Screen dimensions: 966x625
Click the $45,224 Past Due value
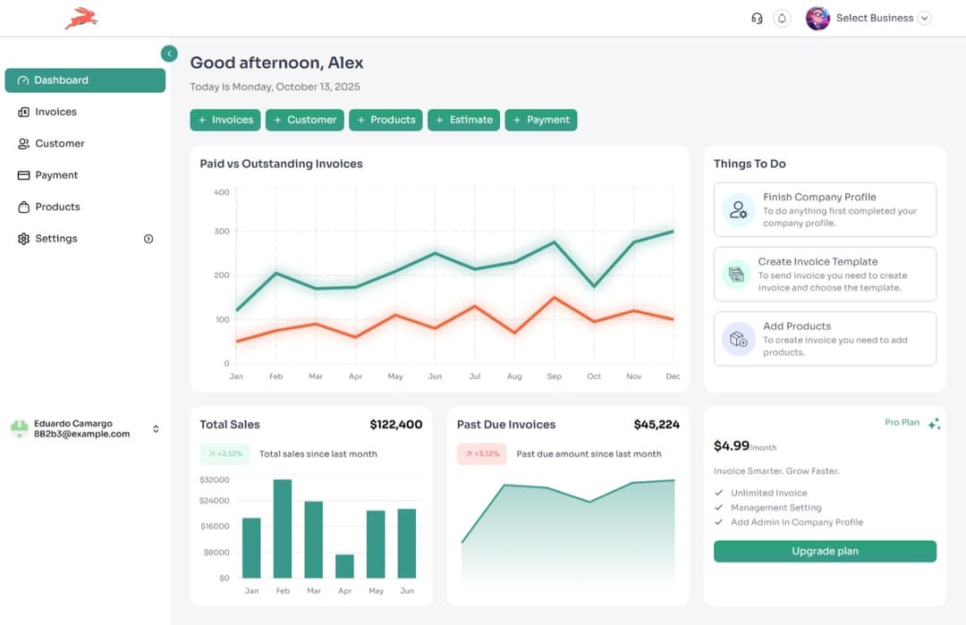coord(657,424)
